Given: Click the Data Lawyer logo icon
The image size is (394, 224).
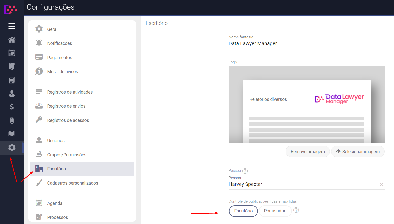Looking at the screenshot, I should (x=10, y=9).
